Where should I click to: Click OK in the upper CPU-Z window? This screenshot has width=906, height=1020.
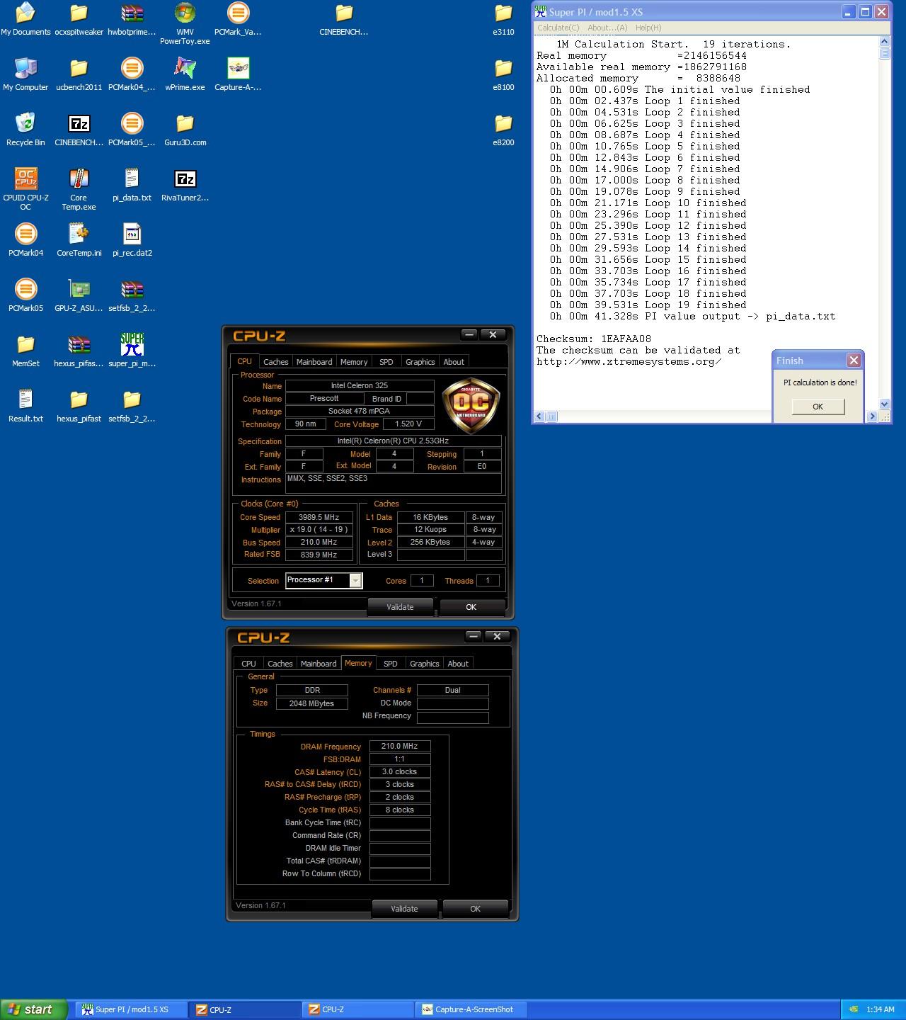click(471, 607)
